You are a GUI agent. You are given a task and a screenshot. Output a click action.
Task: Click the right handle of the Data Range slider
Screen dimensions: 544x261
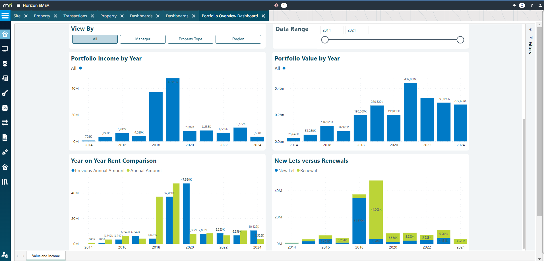[x=460, y=40]
